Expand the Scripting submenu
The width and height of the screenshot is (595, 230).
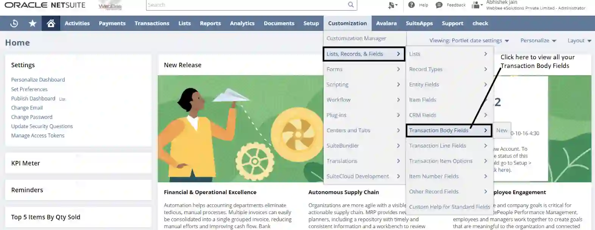(x=364, y=85)
